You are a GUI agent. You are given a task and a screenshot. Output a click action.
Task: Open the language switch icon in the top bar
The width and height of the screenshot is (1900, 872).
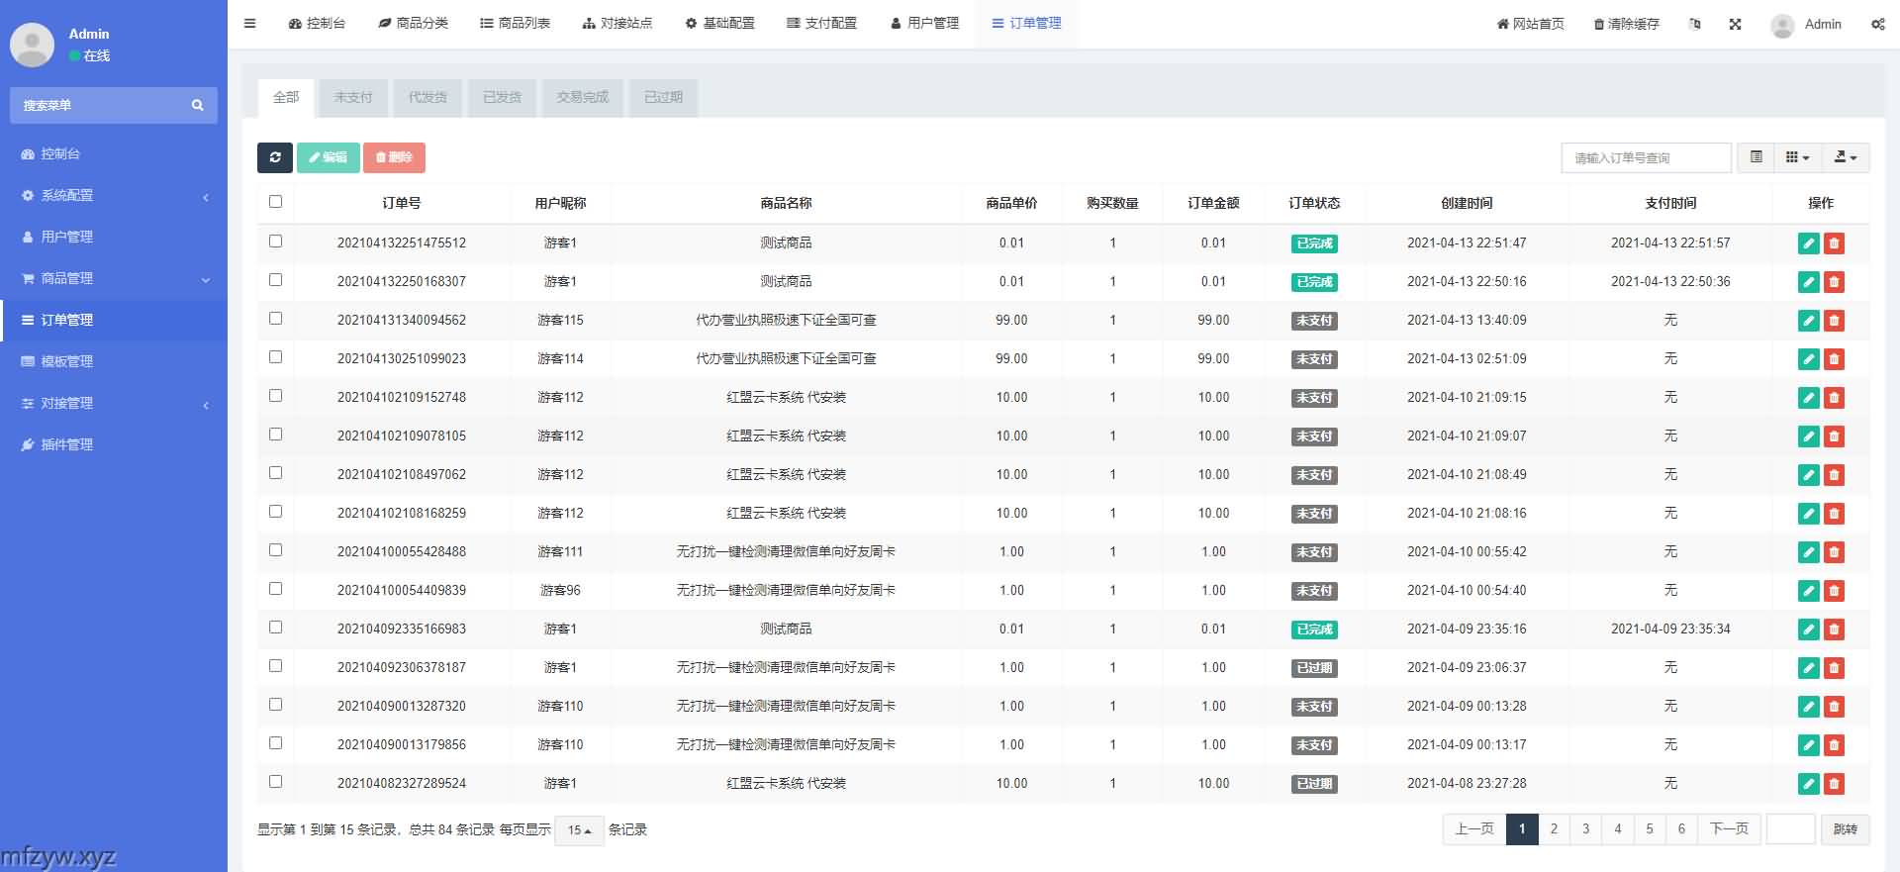(1695, 24)
